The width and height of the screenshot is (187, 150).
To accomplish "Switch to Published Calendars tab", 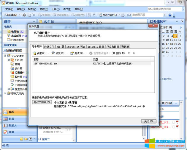I will [x=113, y=47].
